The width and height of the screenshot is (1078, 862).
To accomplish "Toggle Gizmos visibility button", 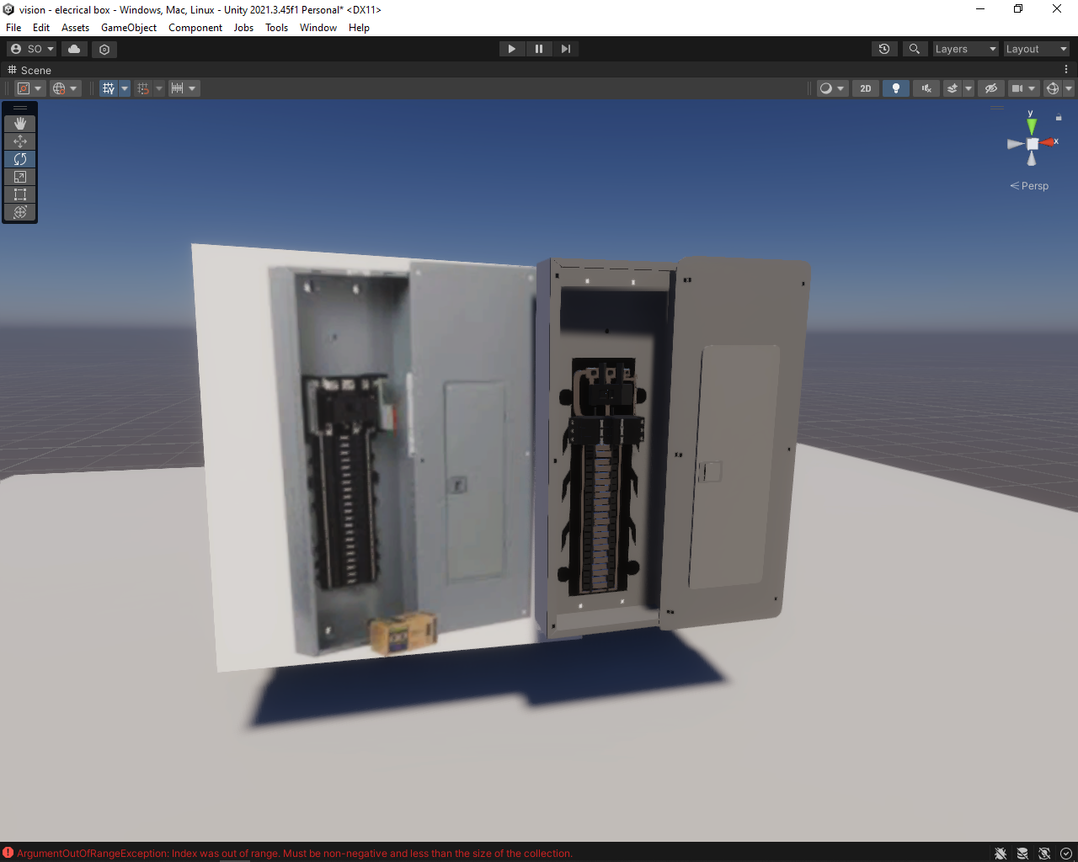I will [1053, 88].
